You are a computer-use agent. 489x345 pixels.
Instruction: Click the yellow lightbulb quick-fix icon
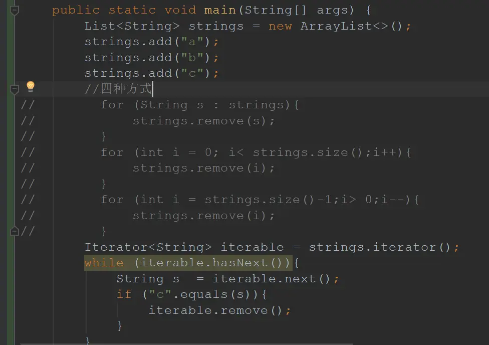(30, 87)
